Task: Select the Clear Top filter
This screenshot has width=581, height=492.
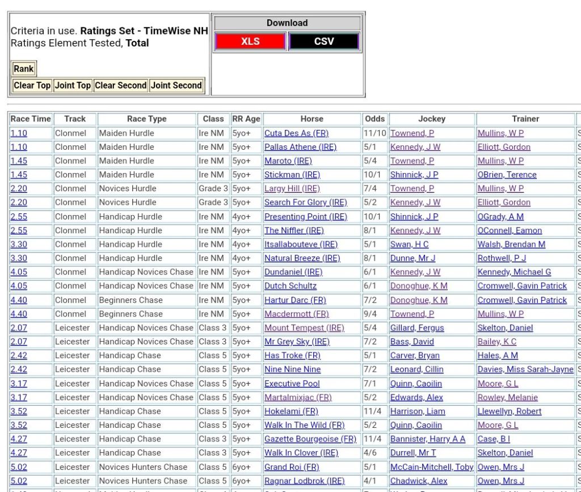Action: point(32,85)
